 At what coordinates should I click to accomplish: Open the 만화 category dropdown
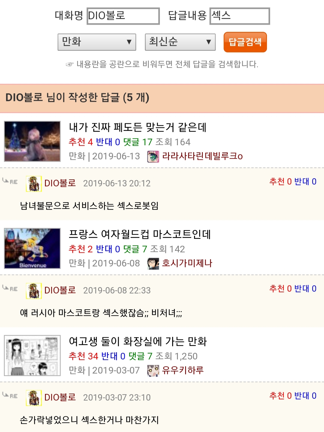[x=97, y=42]
